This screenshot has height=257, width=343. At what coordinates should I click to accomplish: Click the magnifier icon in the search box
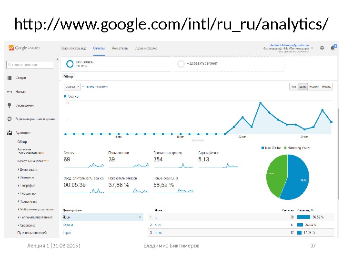coord(10,65)
